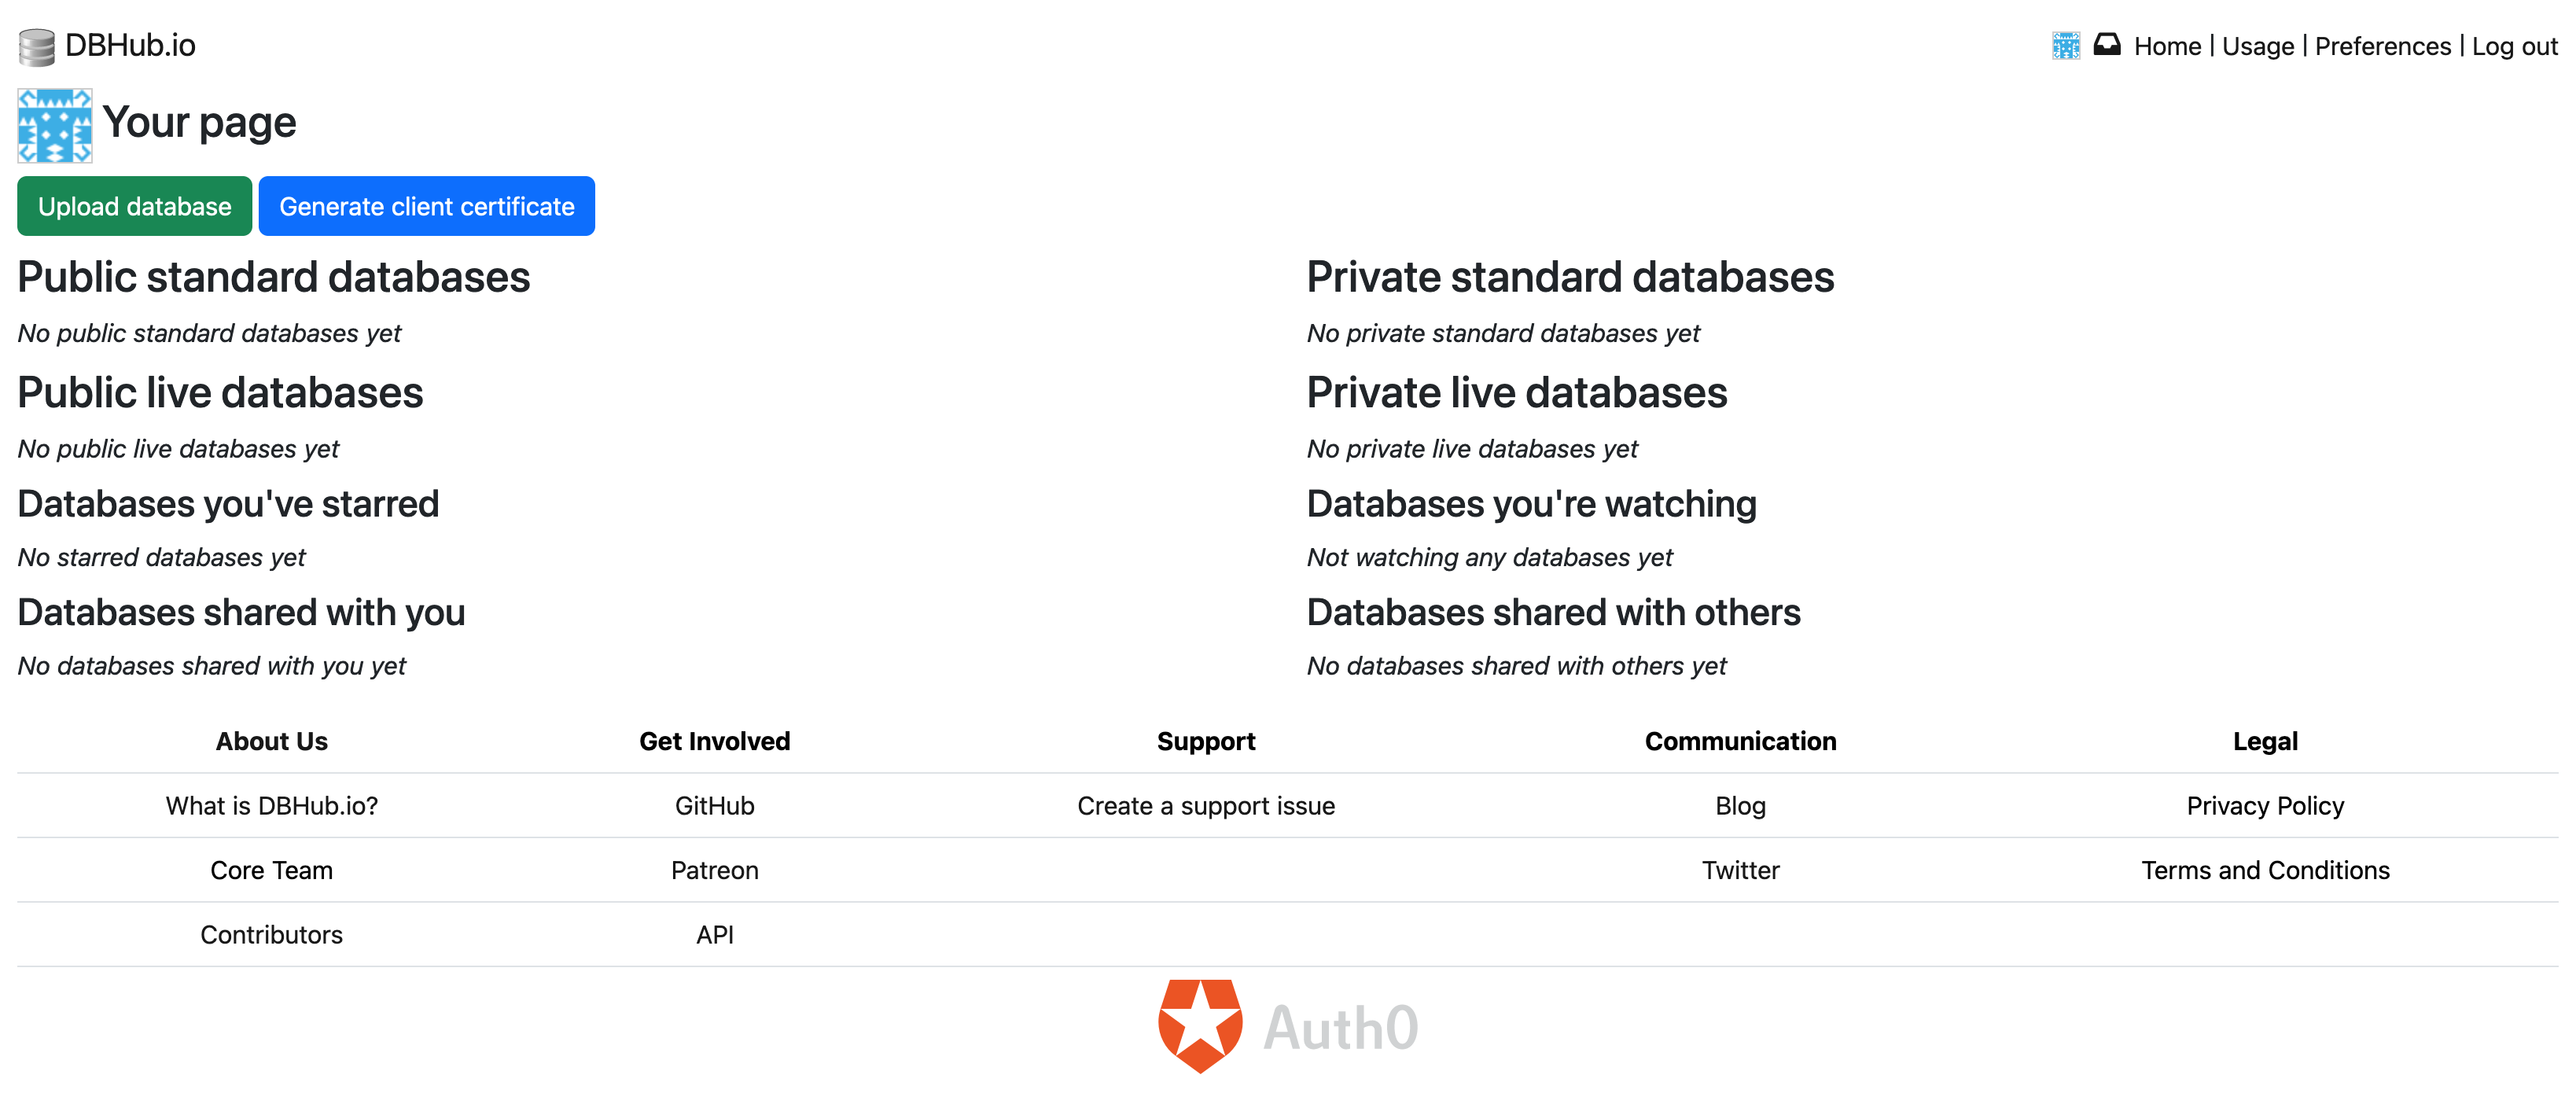Viewport: 2576px width, 1115px height.
Task: Click the small avatar icon in top navigation
Action: [x=2065, y=46]
